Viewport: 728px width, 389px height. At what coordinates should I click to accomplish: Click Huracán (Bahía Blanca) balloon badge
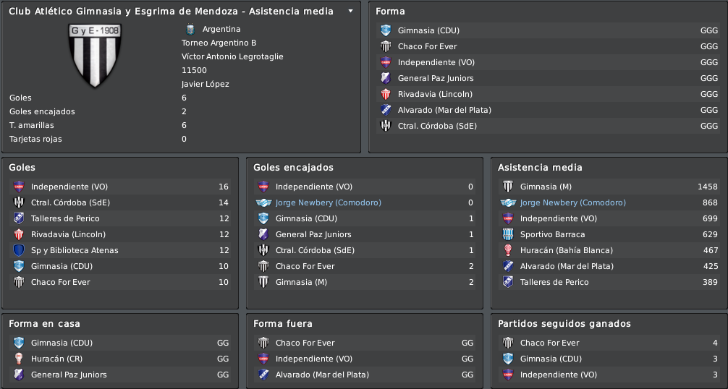[508, 250]
